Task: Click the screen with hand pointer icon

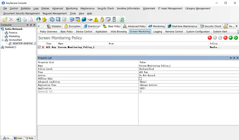Action: 64,19
